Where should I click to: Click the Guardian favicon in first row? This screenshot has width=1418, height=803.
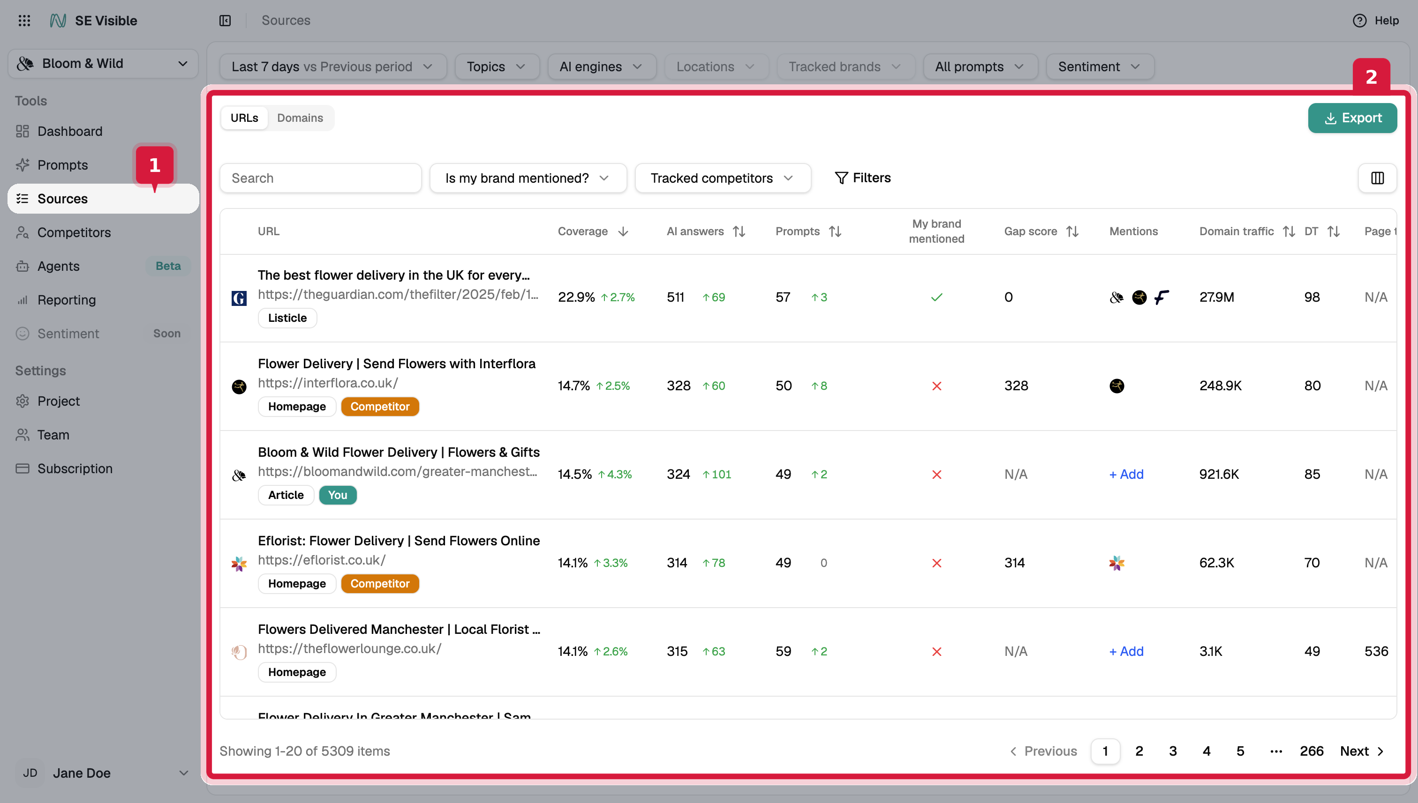pos(239,298)
